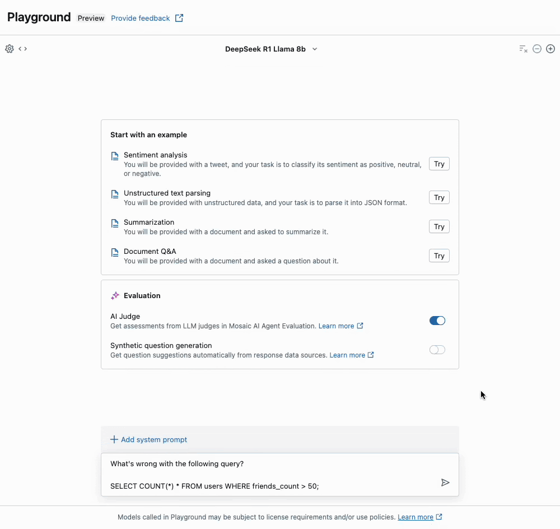This screenshot has width=560, height=529.
Task: Click the external link icon beside Provide feedback
Action: pyautogui.click(x=179, y=18)
